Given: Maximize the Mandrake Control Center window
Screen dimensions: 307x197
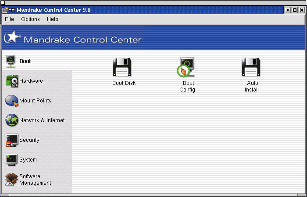Looking at the screenshot, I should click(295, 10).
